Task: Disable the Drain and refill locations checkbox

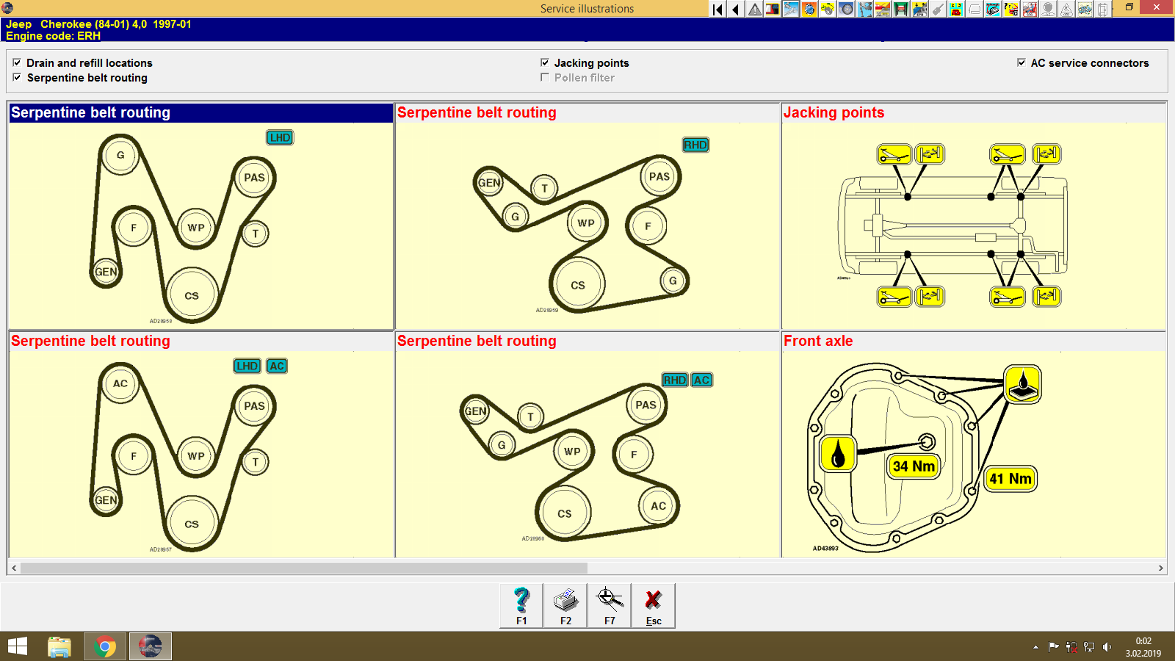Action: 17,62
